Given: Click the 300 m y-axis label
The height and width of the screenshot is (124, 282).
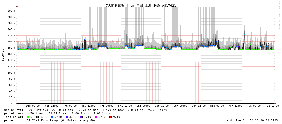Looking at the screenshot, I should click(x=11, y=11).
